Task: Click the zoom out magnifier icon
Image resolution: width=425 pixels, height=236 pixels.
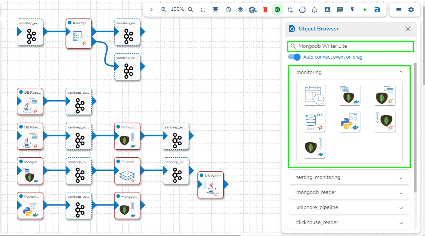Action: [x=191, y=10]
